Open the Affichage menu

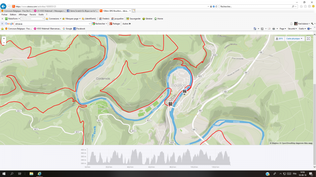click(x=23, y=15)
